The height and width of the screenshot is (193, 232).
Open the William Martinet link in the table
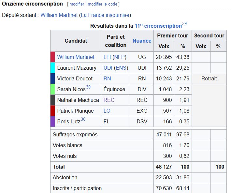tap(76, 57)
